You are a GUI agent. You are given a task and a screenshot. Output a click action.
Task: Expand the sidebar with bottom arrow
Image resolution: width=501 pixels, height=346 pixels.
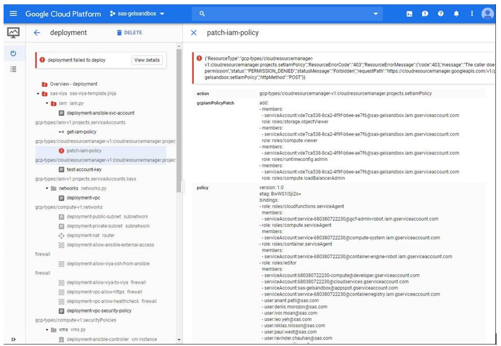(13, 339)
